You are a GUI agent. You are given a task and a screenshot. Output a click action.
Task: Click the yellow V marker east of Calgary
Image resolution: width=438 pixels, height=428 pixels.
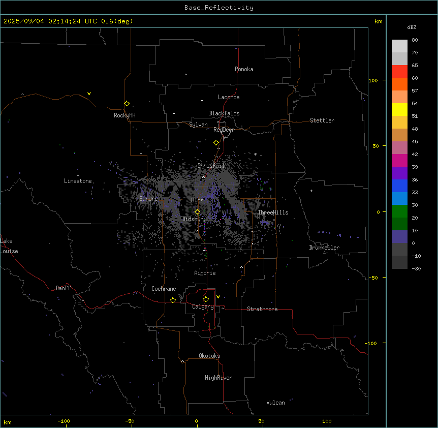[x=218, y=297]
